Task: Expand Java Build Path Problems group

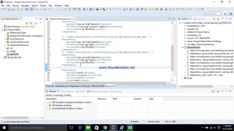Action: click(47, 108)
